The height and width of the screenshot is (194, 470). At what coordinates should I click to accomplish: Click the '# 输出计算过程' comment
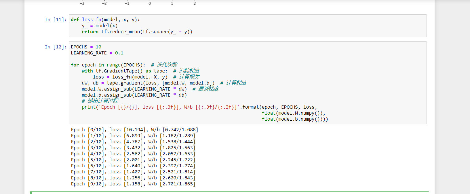(100, 101)
